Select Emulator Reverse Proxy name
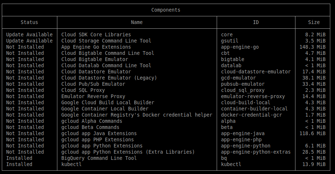The width and height of the screenshot is (335, 174). [x=93, y=96]
